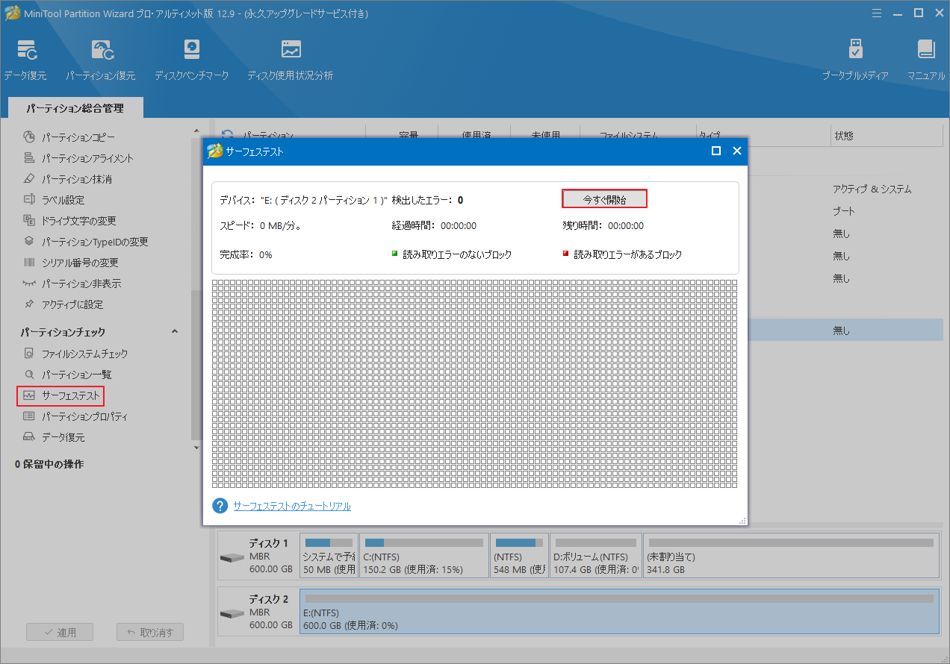The height and width of the screenshot is (664, 950).
Task: Click the refresh icon beside the パーティション column
Action: tap(228, 136)
